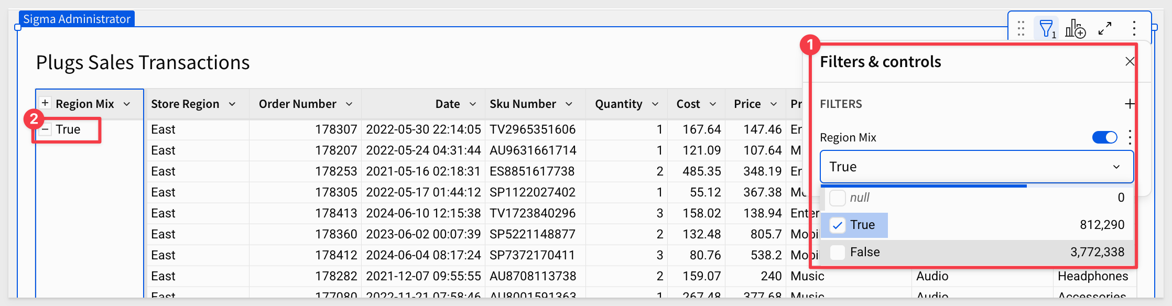
Task: Select the price cell 240
Action: coord(771,276)
